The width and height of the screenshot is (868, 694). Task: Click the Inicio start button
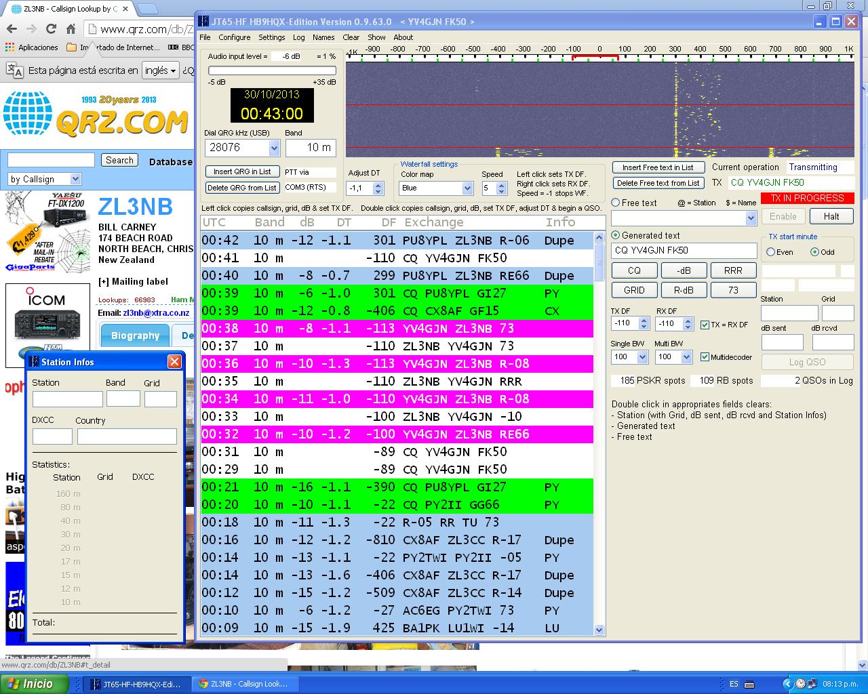(33, 684)
